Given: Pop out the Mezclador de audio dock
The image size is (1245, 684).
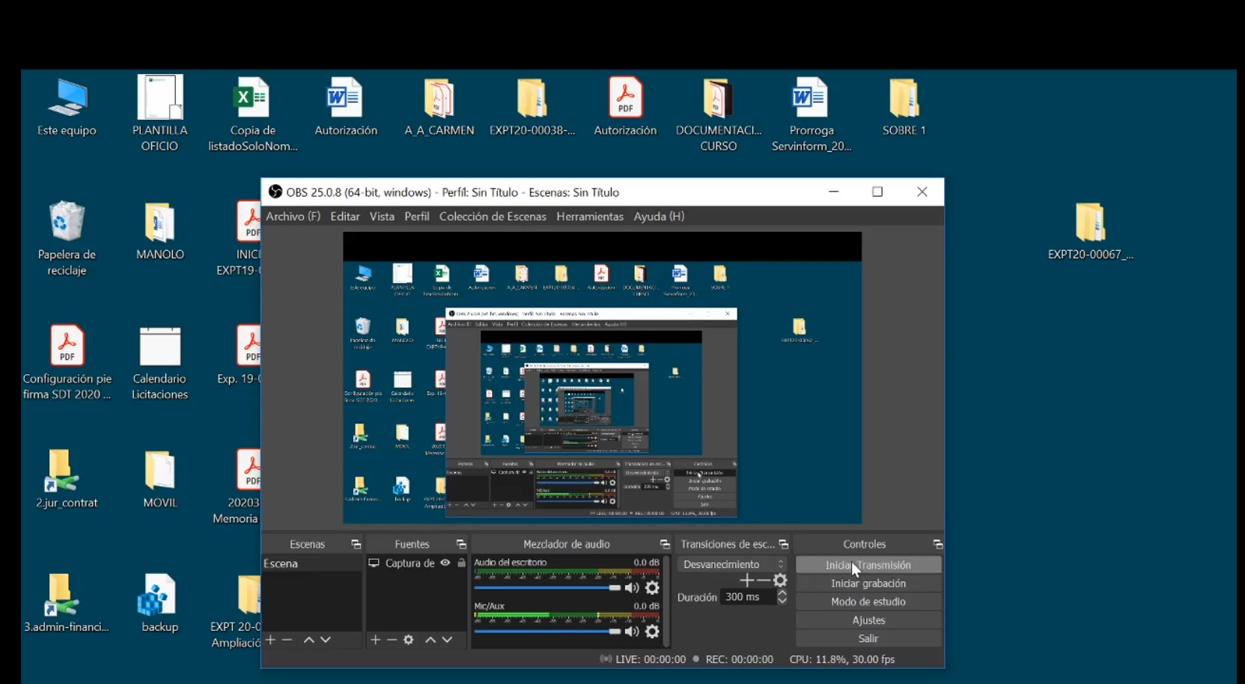Looking at the screenshot, I should tap(664, 544).
